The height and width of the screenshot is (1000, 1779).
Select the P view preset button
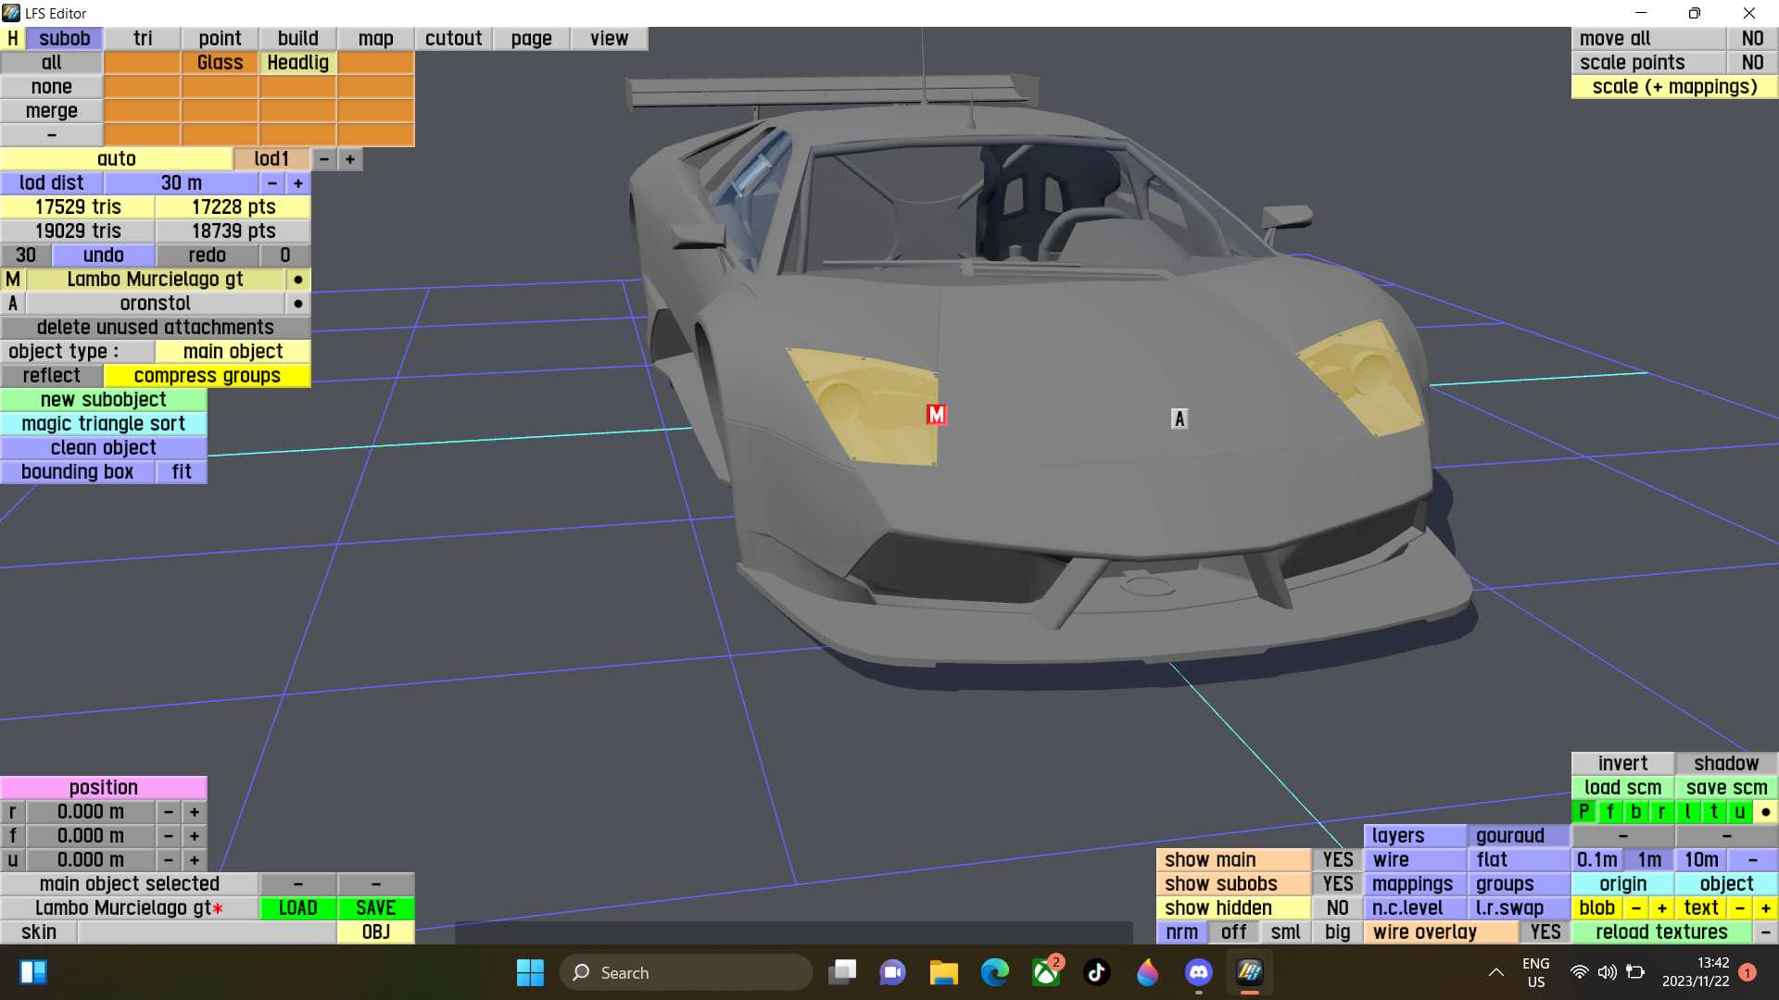point(1583,812)
